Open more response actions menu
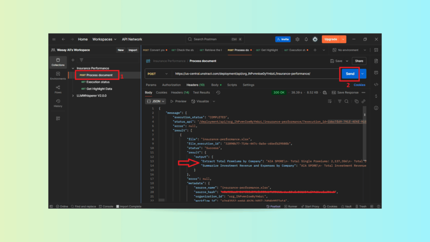The width and height of the screenshot is (430, 242). pyautogui.click(x=363, y=92)
